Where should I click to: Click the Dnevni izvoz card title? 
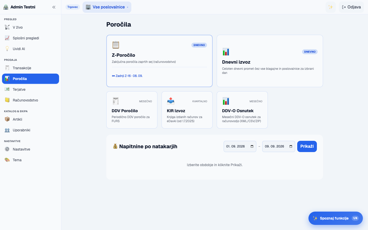tap(236, 62)
